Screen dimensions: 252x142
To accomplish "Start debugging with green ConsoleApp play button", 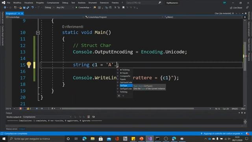I will [82, 7].
